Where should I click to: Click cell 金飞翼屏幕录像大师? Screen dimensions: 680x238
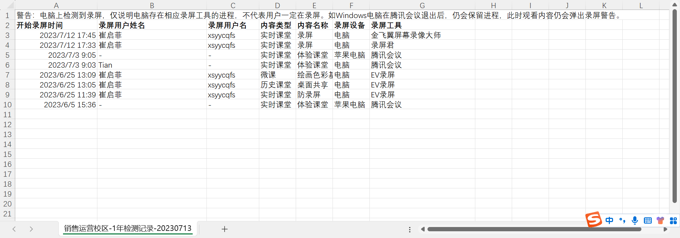click(422, 35)
